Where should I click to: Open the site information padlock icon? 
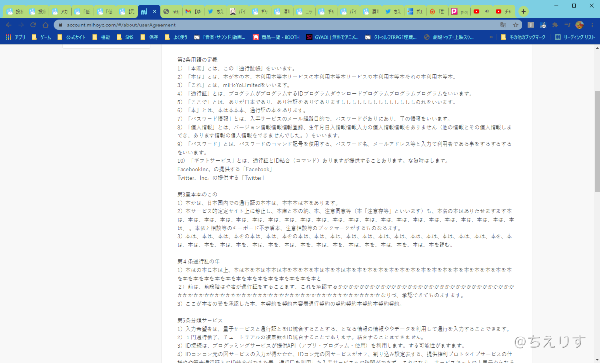60,25
